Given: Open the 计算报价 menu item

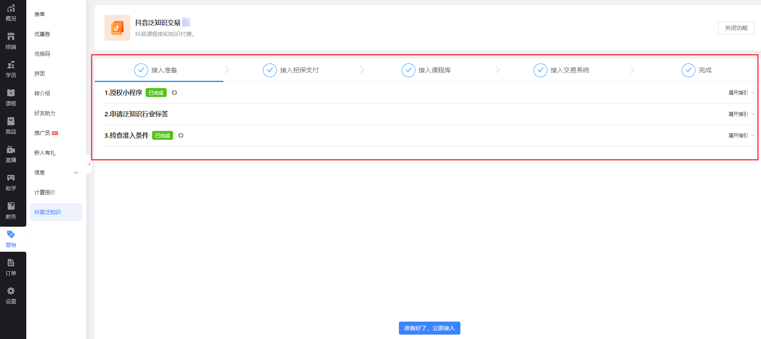Looking at the screenshot, I should click(x=45, y=192).
